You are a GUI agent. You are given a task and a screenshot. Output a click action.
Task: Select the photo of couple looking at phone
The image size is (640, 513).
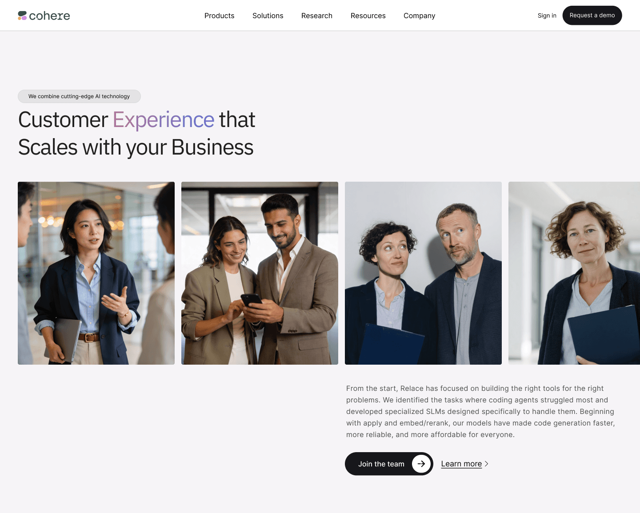pyautogui.click(x=260, y=273)
